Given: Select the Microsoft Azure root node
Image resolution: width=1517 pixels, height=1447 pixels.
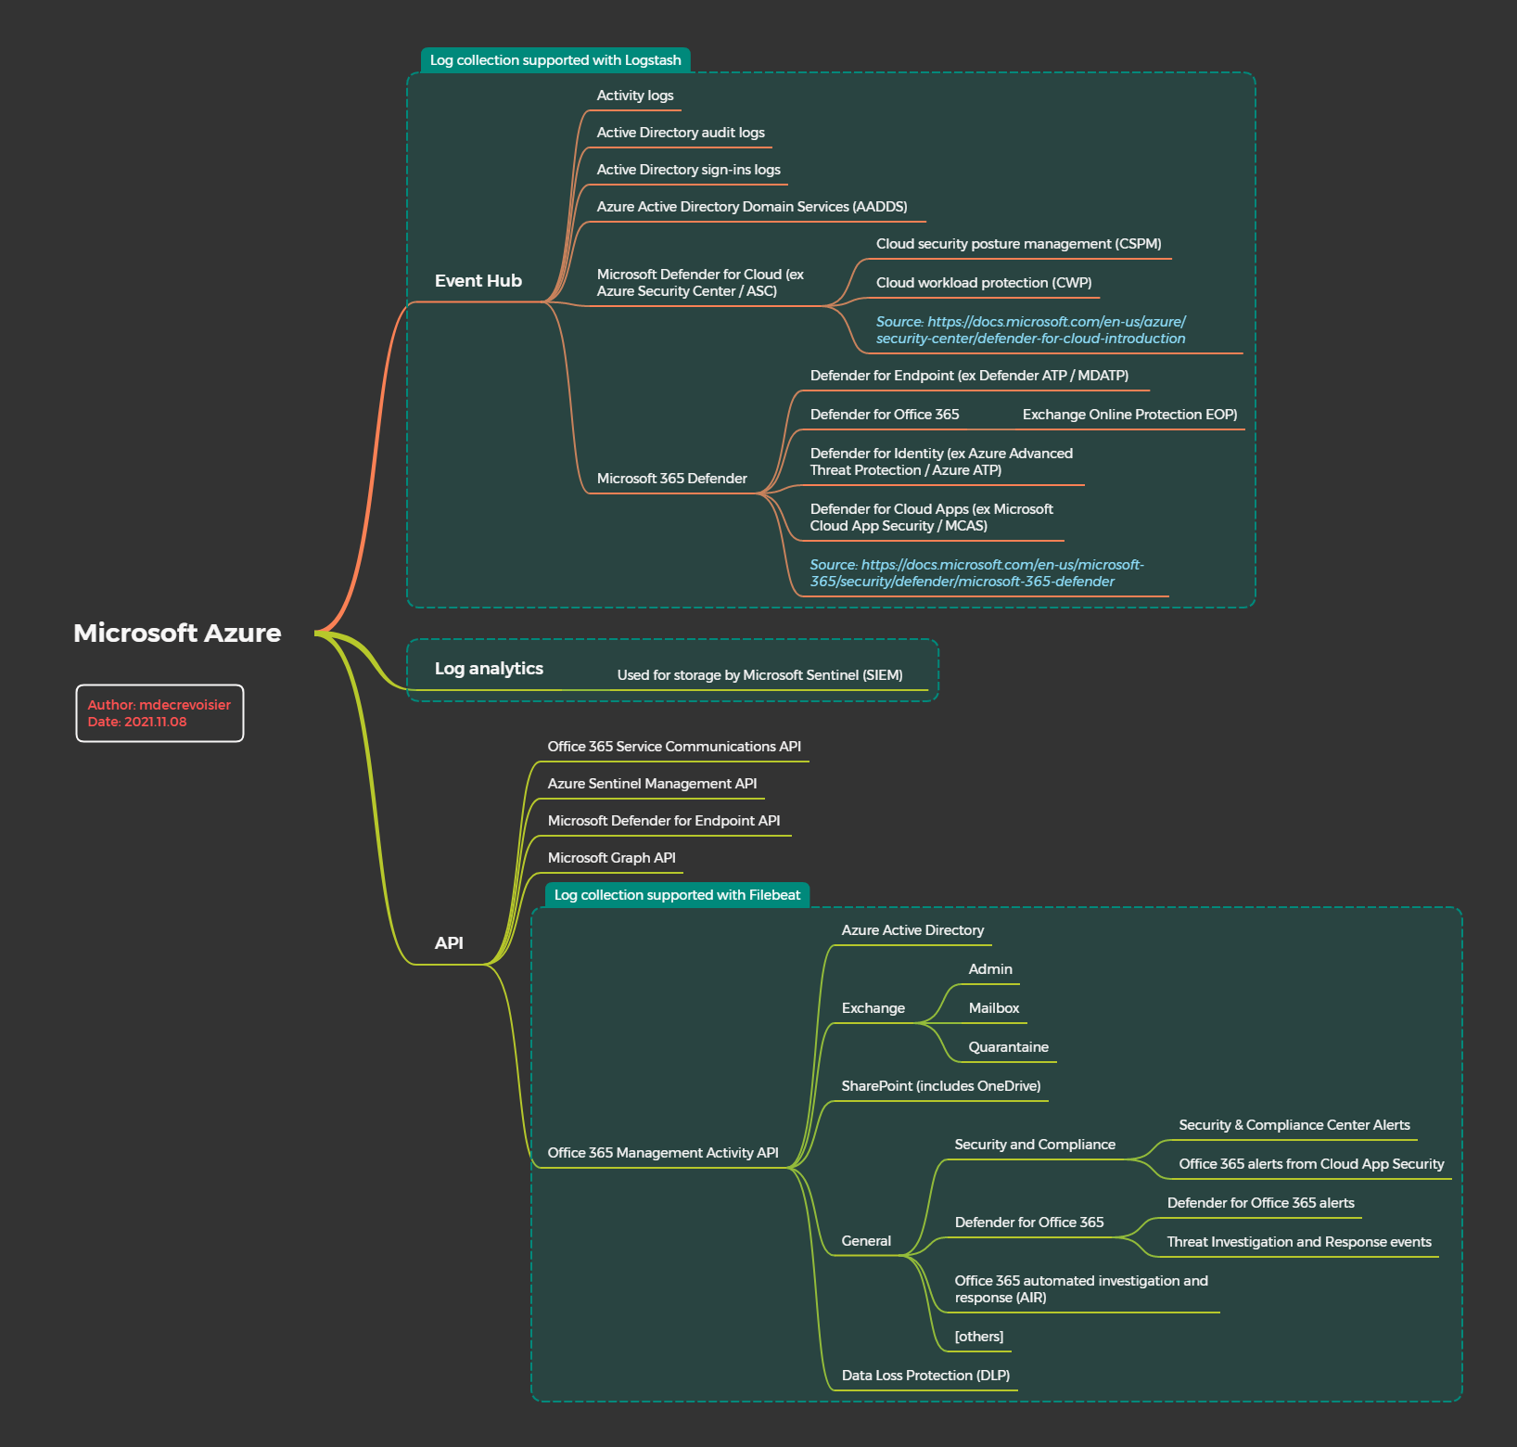Looking at the screenshot, I should [177, 633].
